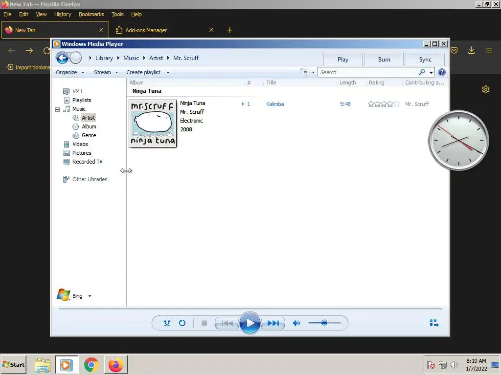The width and height of the screenshot is (501, 375).
Task: Collapse the Music tree node
Action: (58, 109)
